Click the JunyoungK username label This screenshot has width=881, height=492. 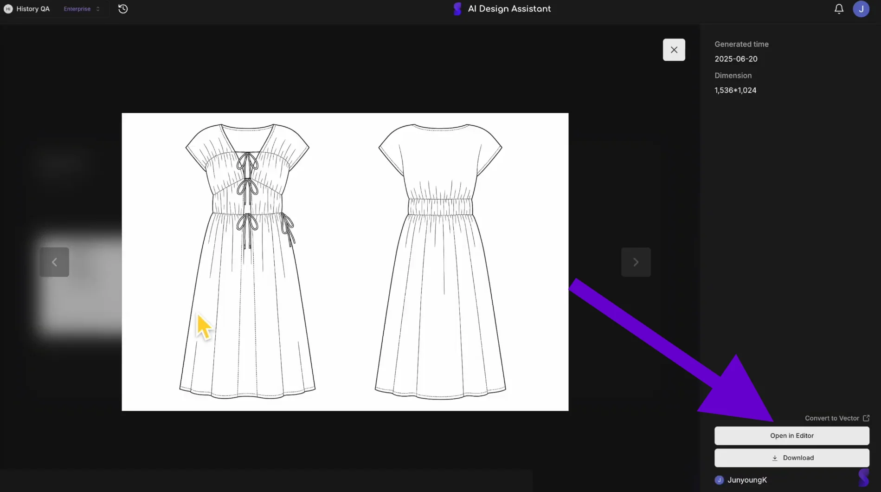click(747, 480)
